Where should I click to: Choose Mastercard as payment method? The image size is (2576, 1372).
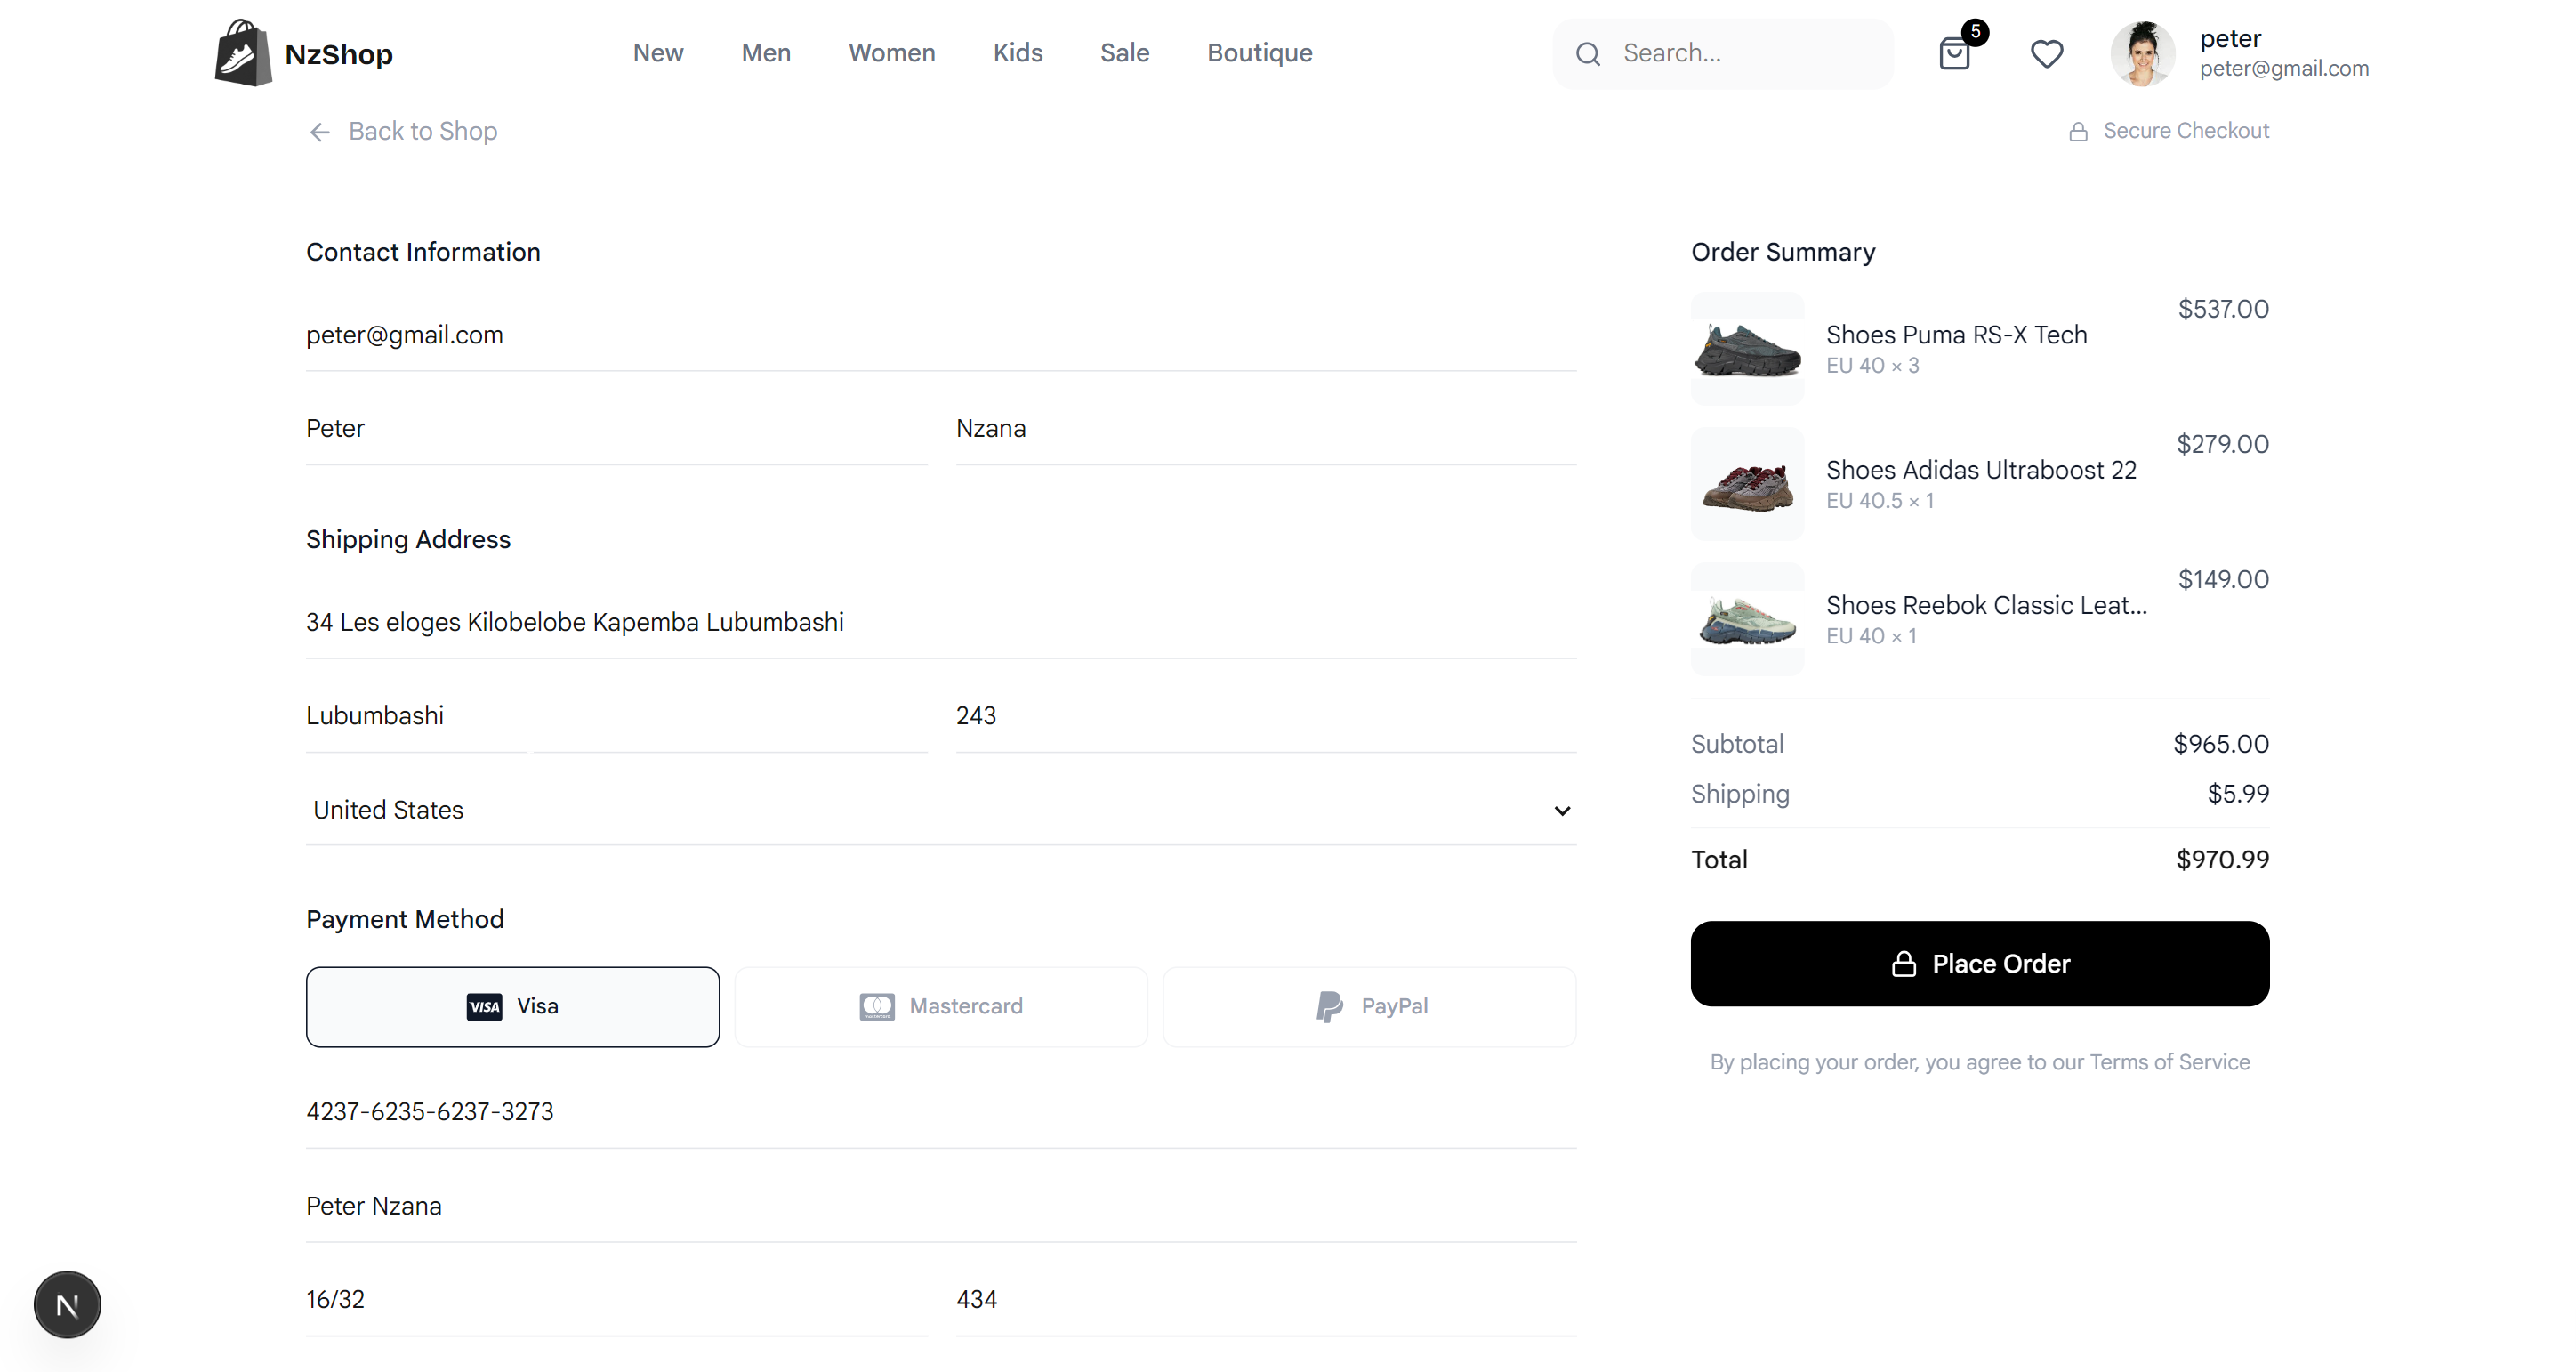click(941, 1006)
